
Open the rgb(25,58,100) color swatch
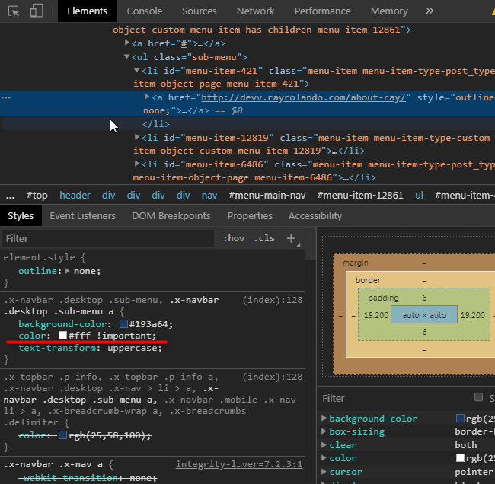(62, 435)
